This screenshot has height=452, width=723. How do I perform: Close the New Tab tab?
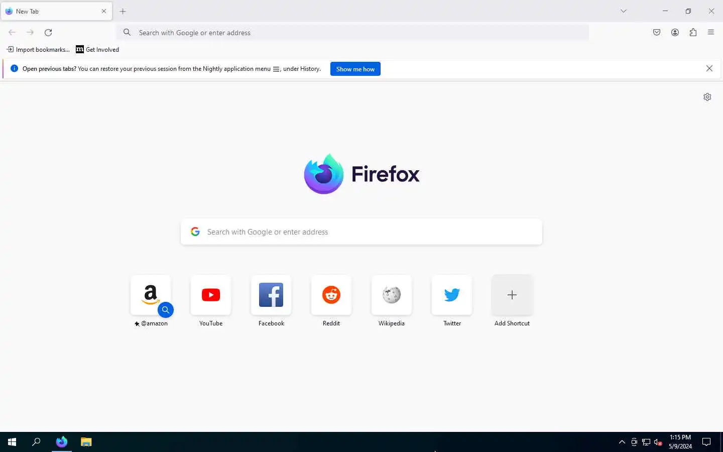(104, 11)
